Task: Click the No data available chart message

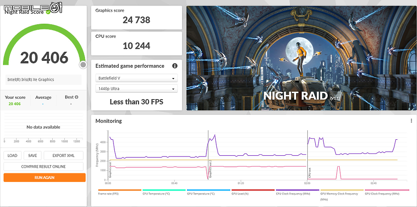Action: 43,127
